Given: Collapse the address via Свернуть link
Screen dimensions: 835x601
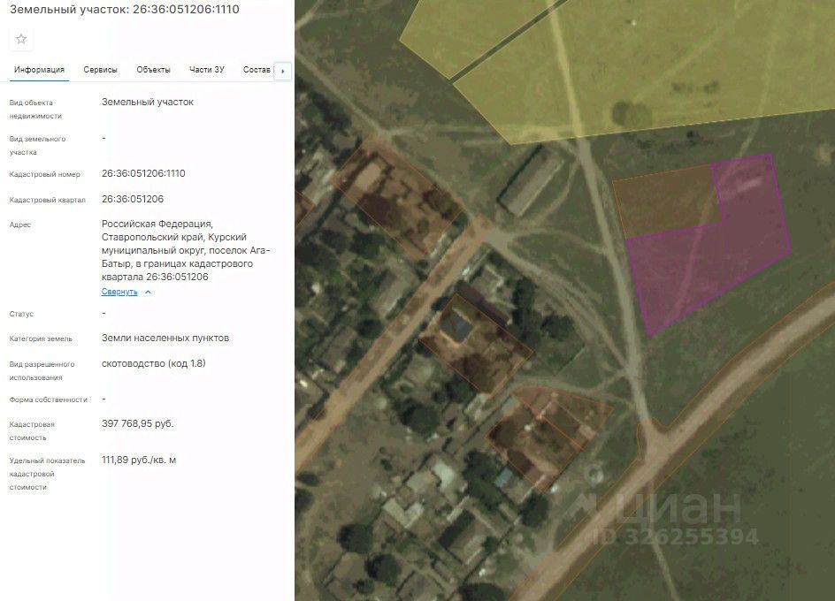Looking at the screenshot, I should pyautogui.click(x=119, y=292).
